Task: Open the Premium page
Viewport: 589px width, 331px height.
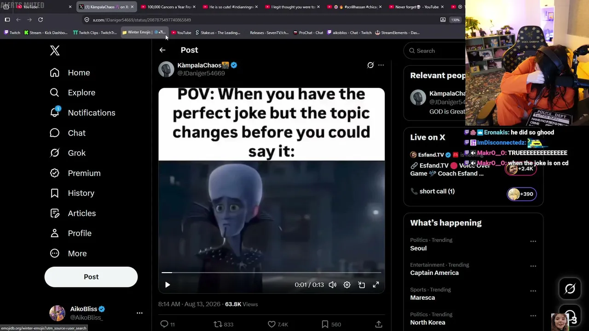Action: pyautogui.click(x=75, y=173)
